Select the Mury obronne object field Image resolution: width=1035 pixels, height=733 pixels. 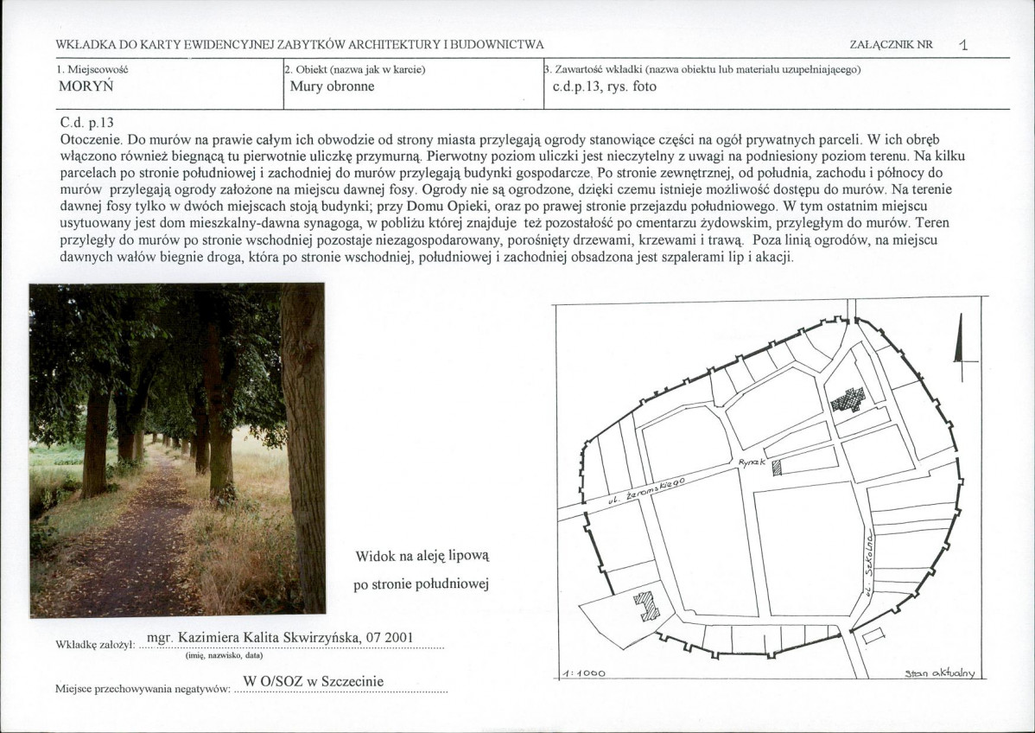coord(333,86)
